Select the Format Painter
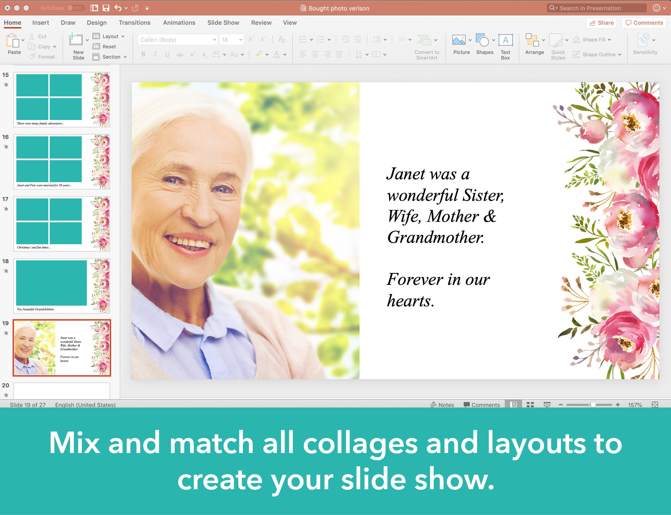 coord(42,56)
